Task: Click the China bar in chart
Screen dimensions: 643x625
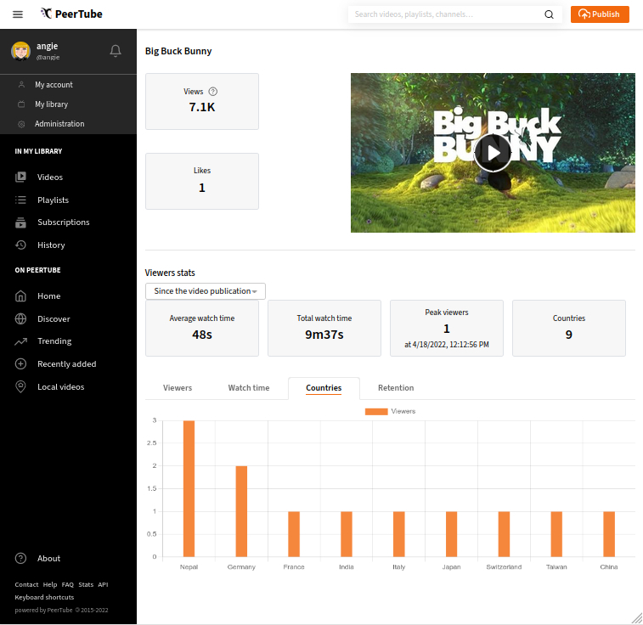Action: [608, 534]
